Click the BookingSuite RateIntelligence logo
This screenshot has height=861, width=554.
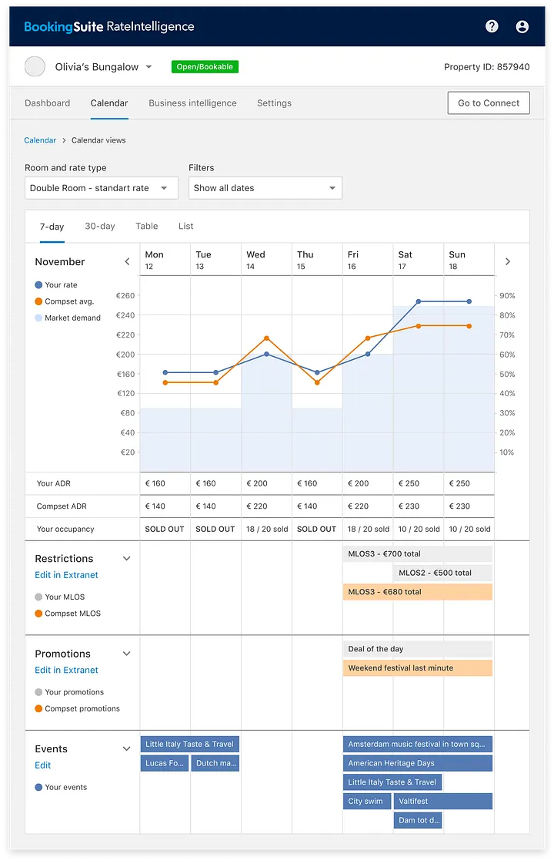tap(108, 26)
